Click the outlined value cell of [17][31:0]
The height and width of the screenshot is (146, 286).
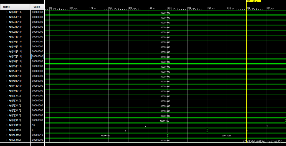(x=37, y=57)
